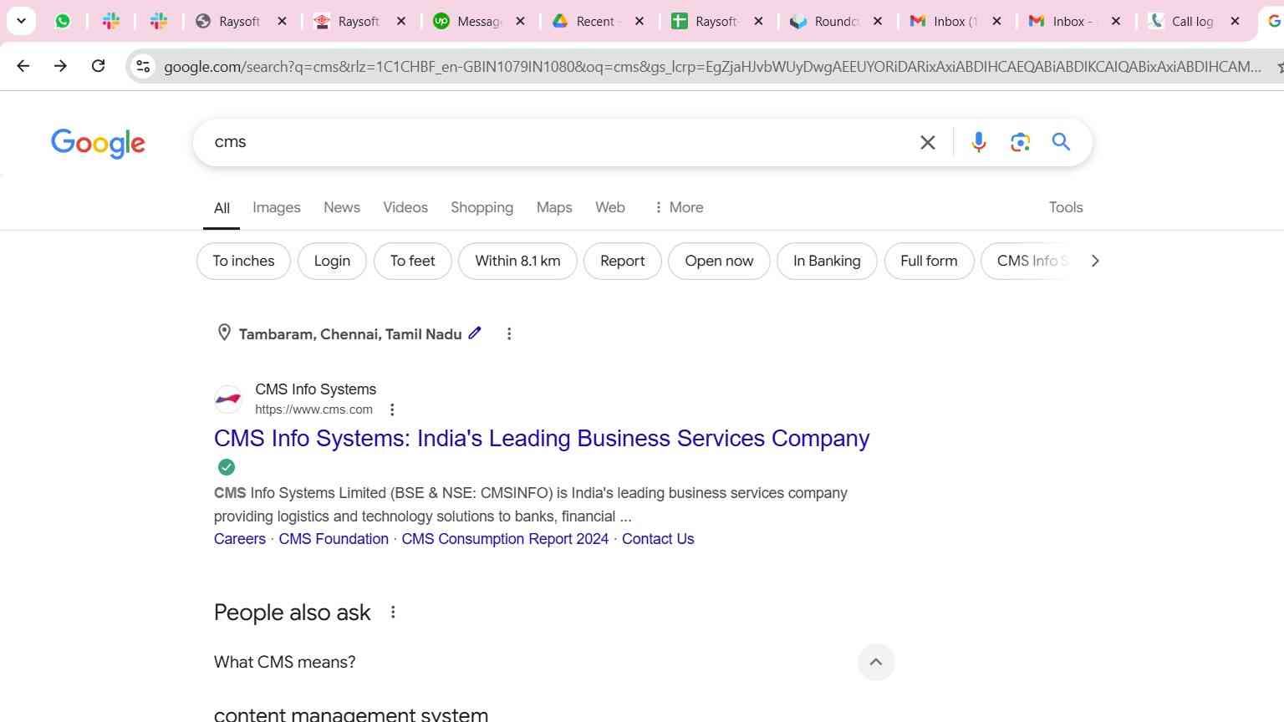Apply the Open now filter chip
Viewport: 1284px width, 722px height.
(x=719, y=261)
